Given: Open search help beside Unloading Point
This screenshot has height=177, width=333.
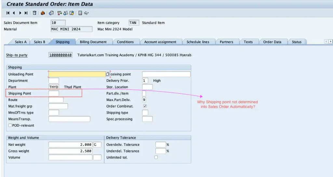Looking at the screenshot, I should click(x=108, y=74).
